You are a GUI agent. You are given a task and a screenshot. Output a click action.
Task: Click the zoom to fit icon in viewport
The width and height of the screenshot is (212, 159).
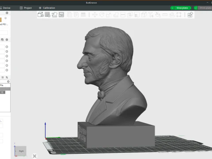click(34, 156)
